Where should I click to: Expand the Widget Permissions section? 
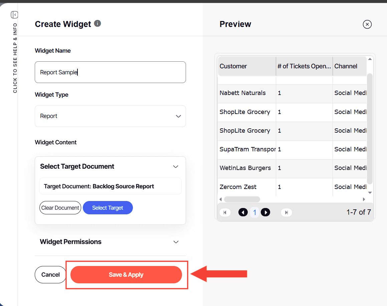(x=176, y=242)
